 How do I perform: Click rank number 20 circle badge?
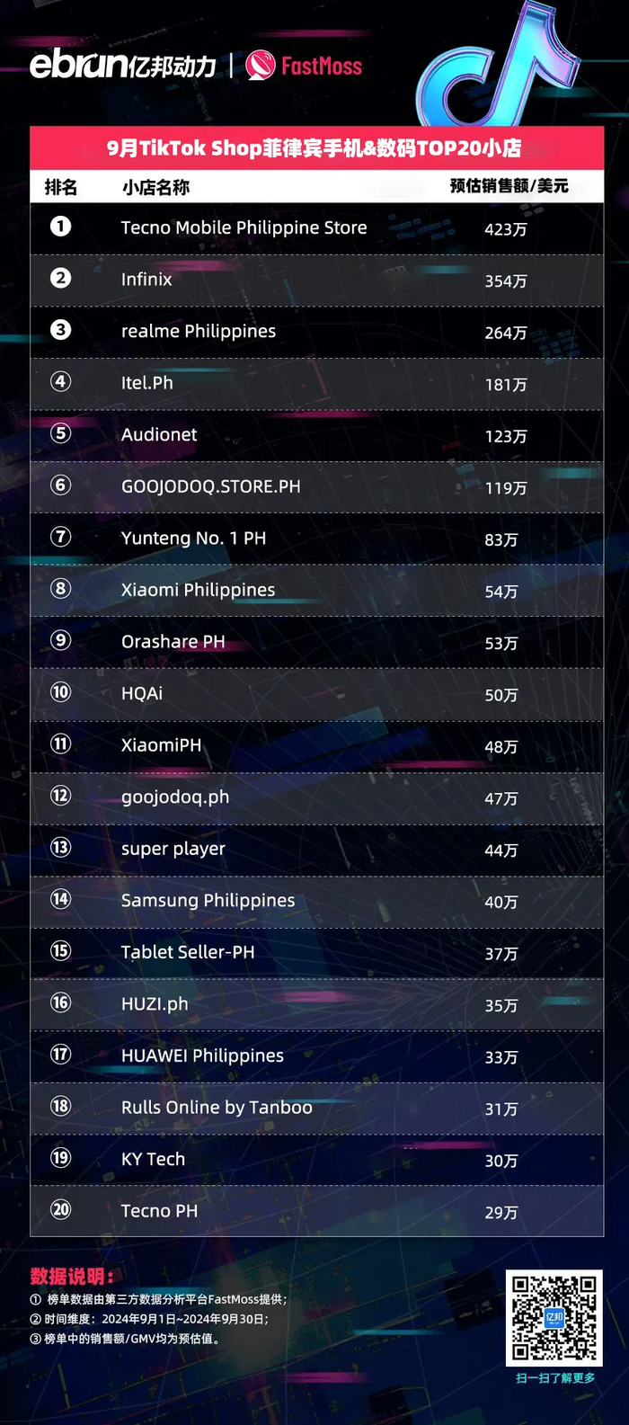(x=60, y=1210)
